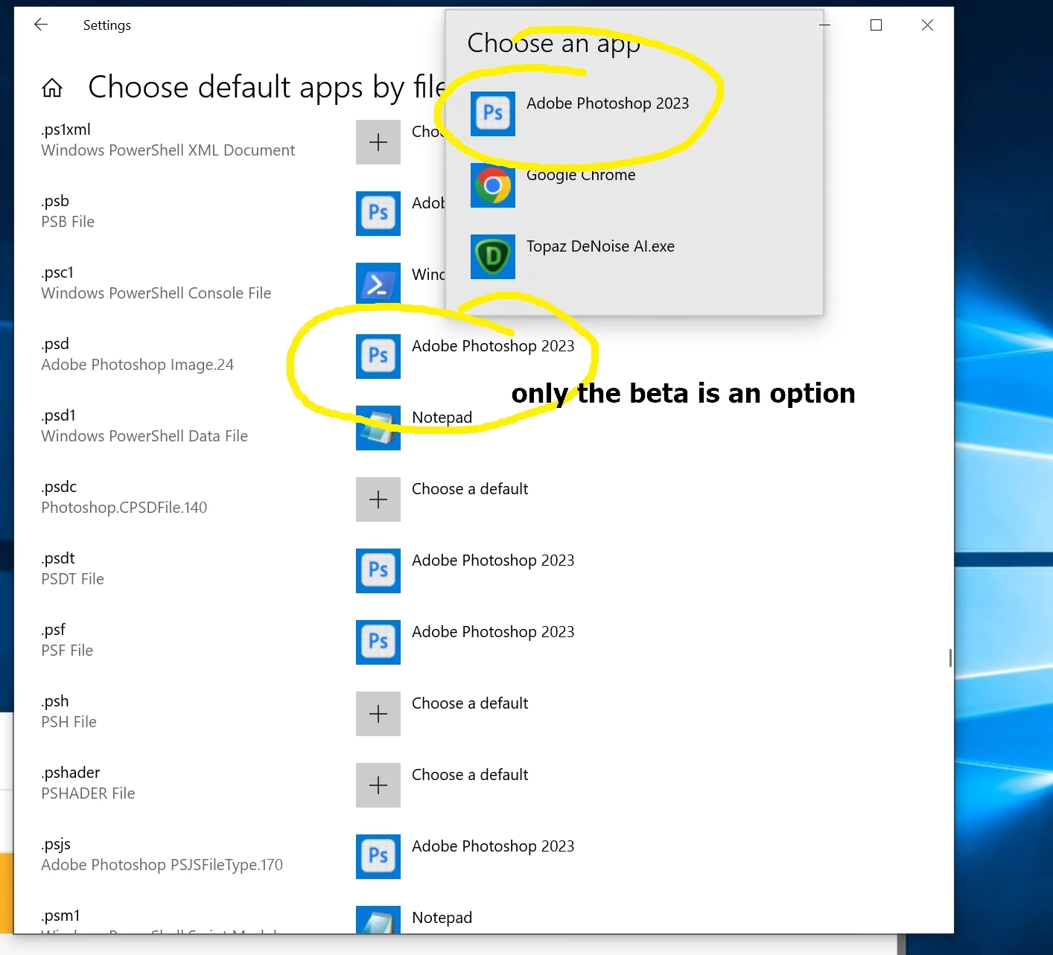This screenshot has width=1053, height=955.
Task: Go back using the Settings back arrow
Action: 41,25
